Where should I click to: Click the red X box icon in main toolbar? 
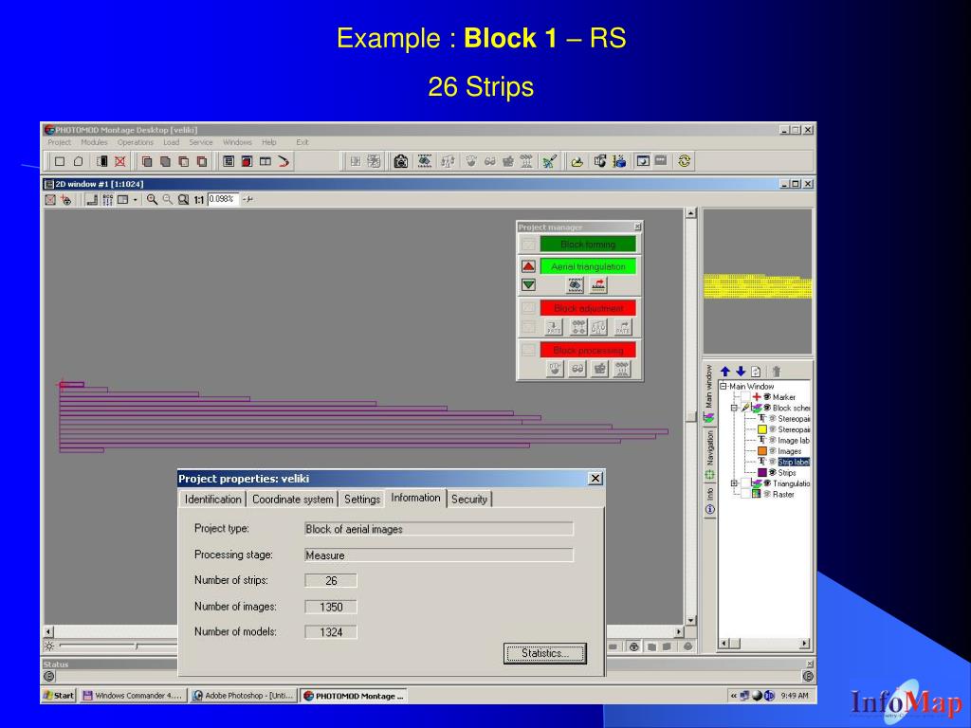[120, 161]
